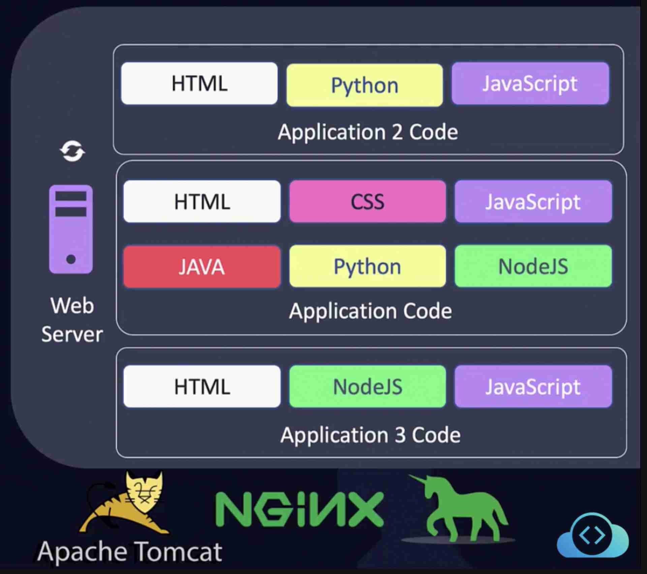Click NodeJS block next to Python
This screenshot has width=647, height=574.
click(x=533, y=266)
